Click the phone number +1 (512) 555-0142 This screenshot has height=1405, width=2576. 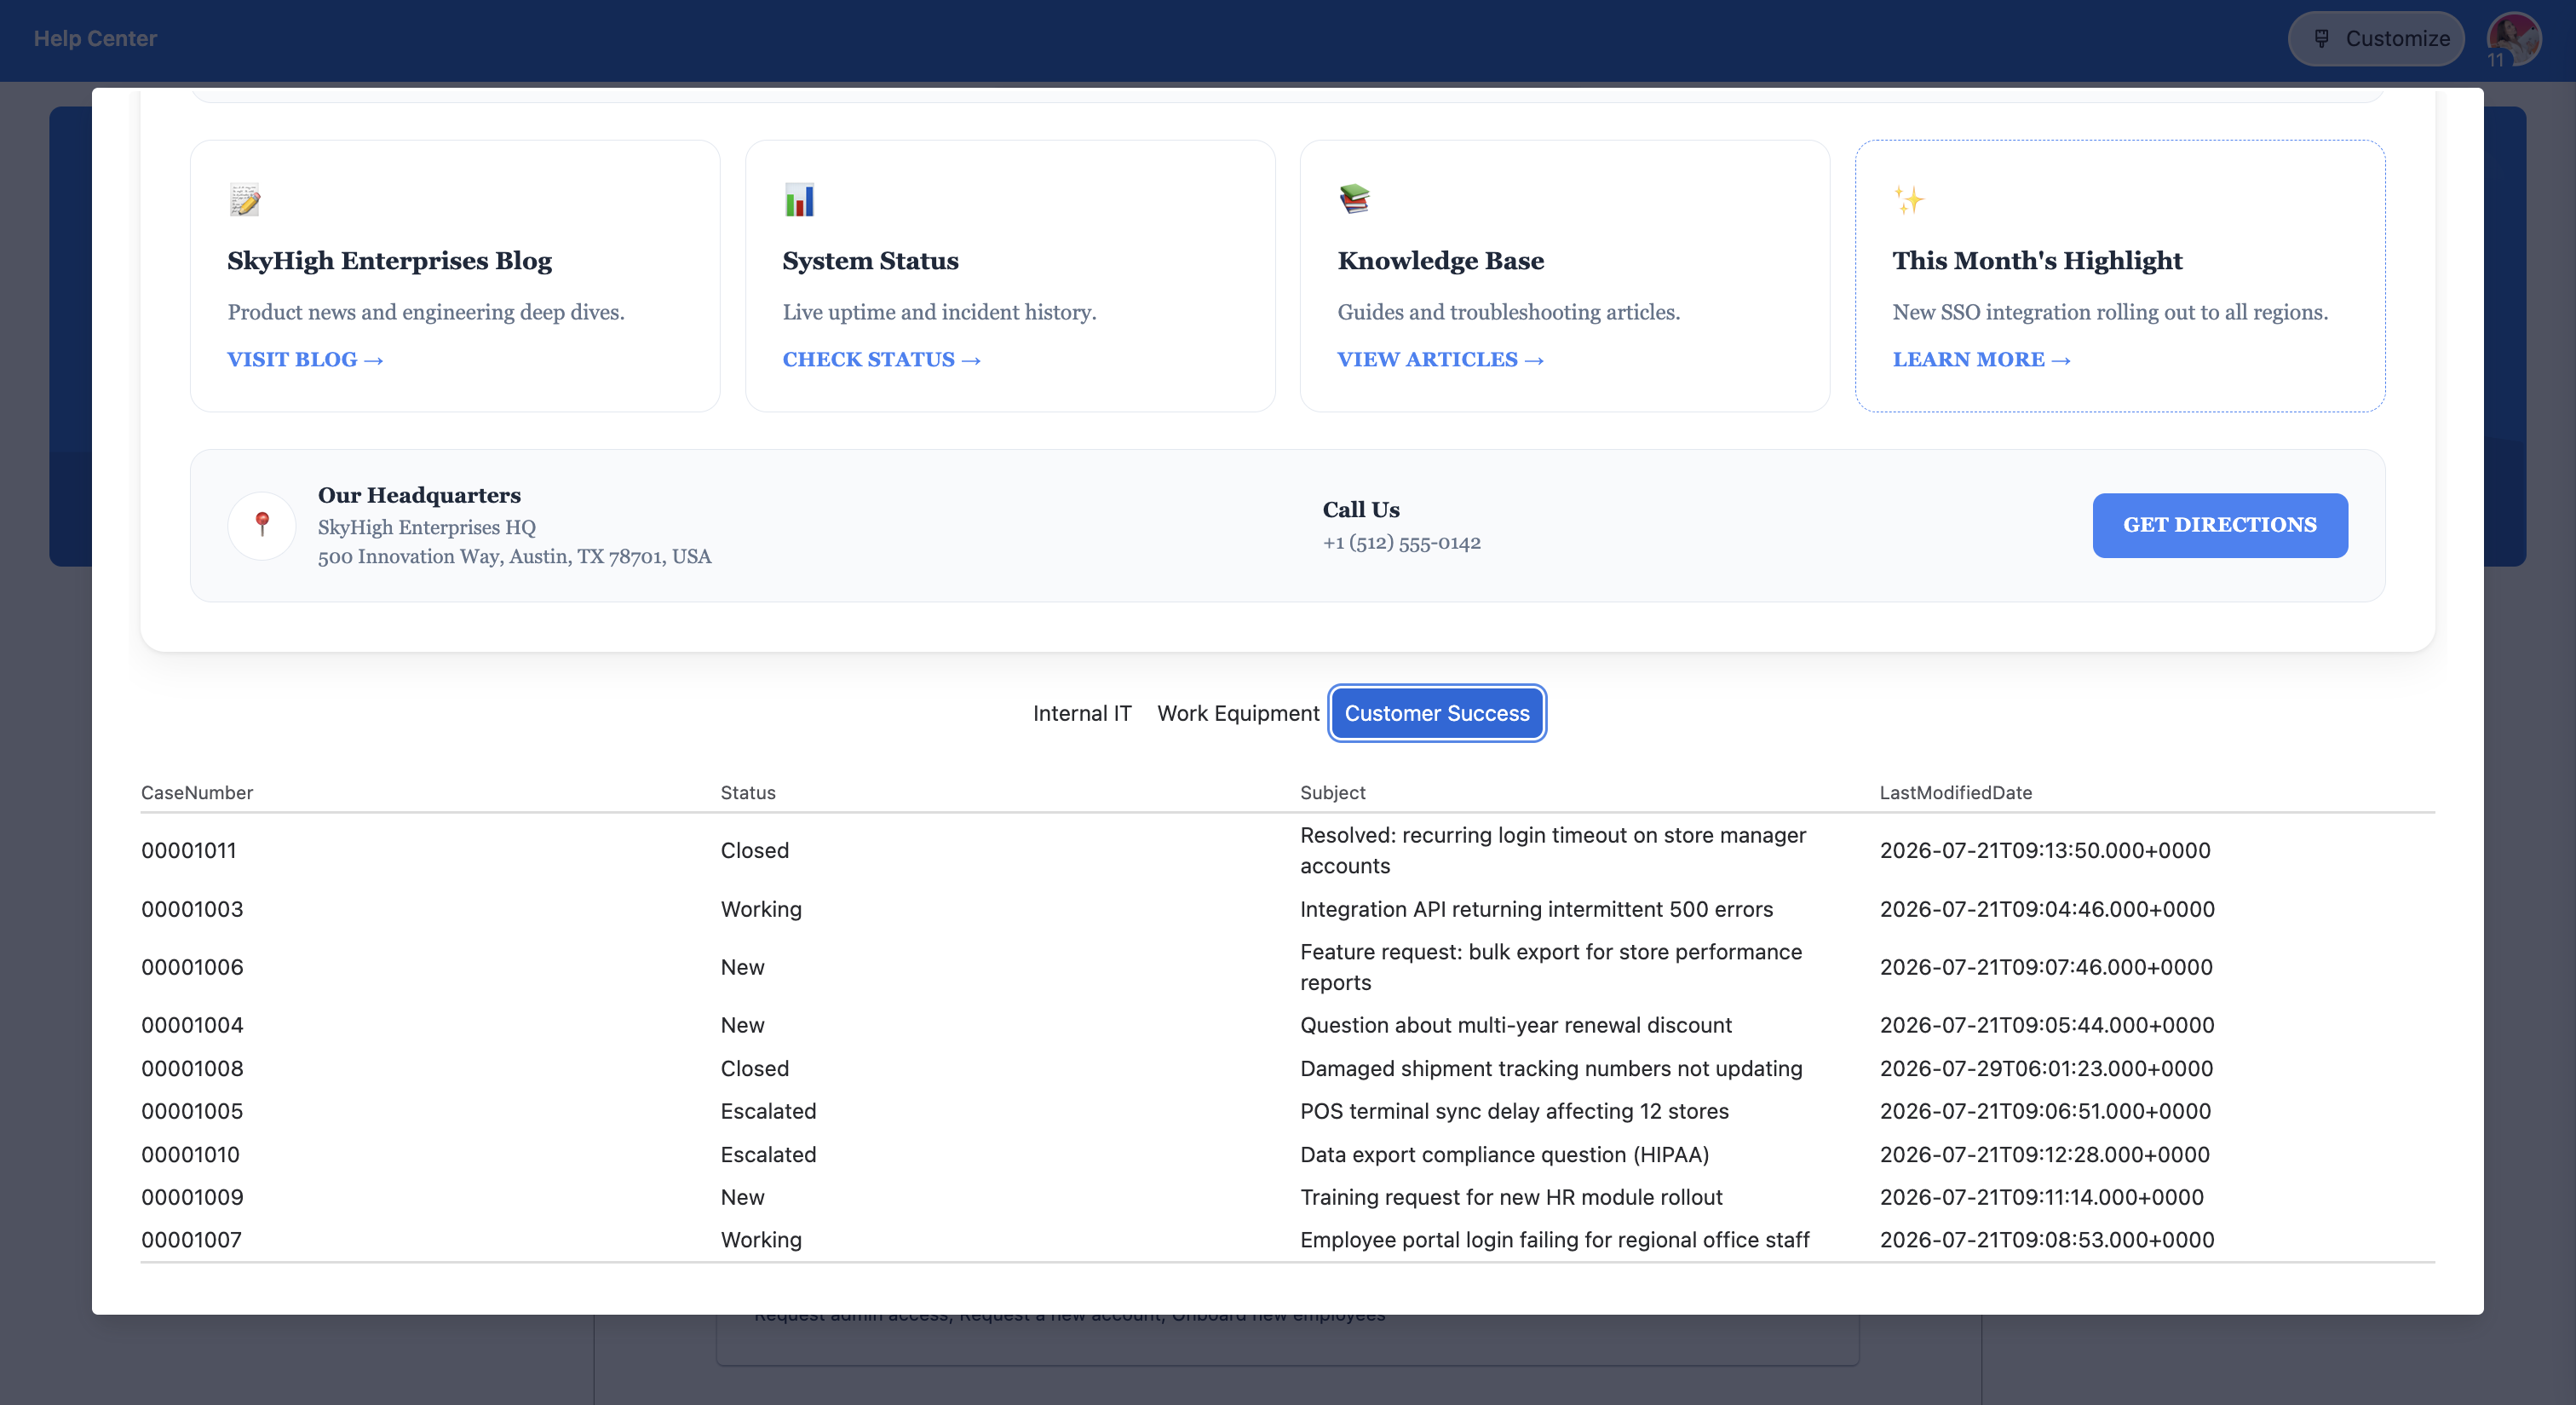1401,543
